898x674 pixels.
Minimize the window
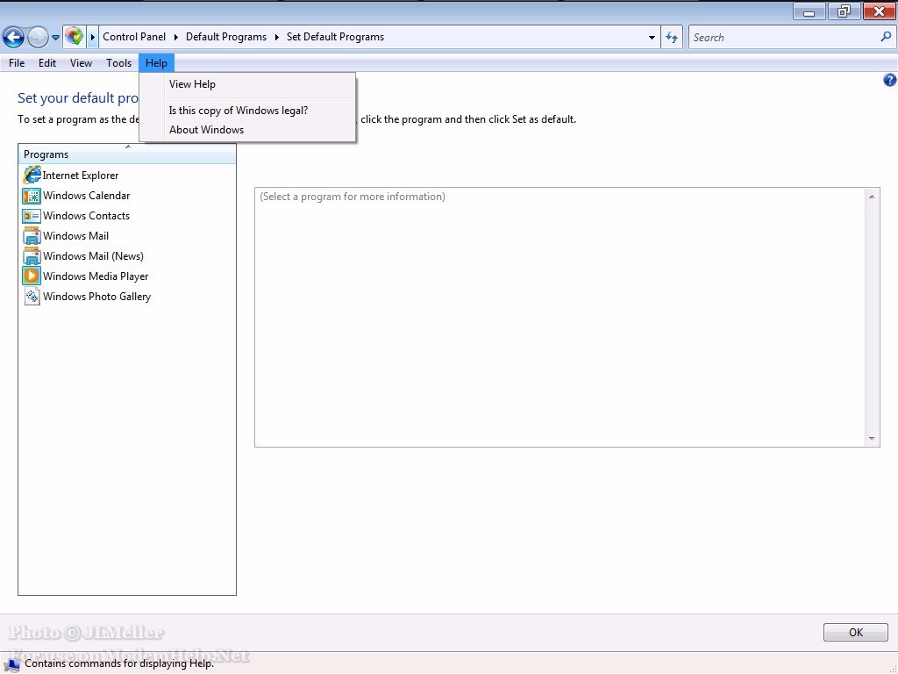coord(809,11)
